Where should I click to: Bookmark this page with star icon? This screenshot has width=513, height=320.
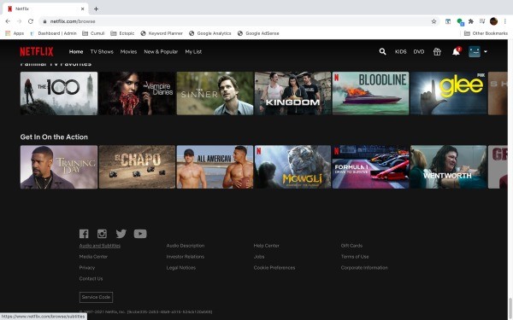pos(433,21)
